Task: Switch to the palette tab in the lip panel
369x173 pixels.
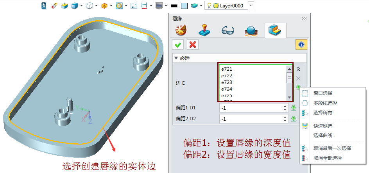Action: pos(180,30)
